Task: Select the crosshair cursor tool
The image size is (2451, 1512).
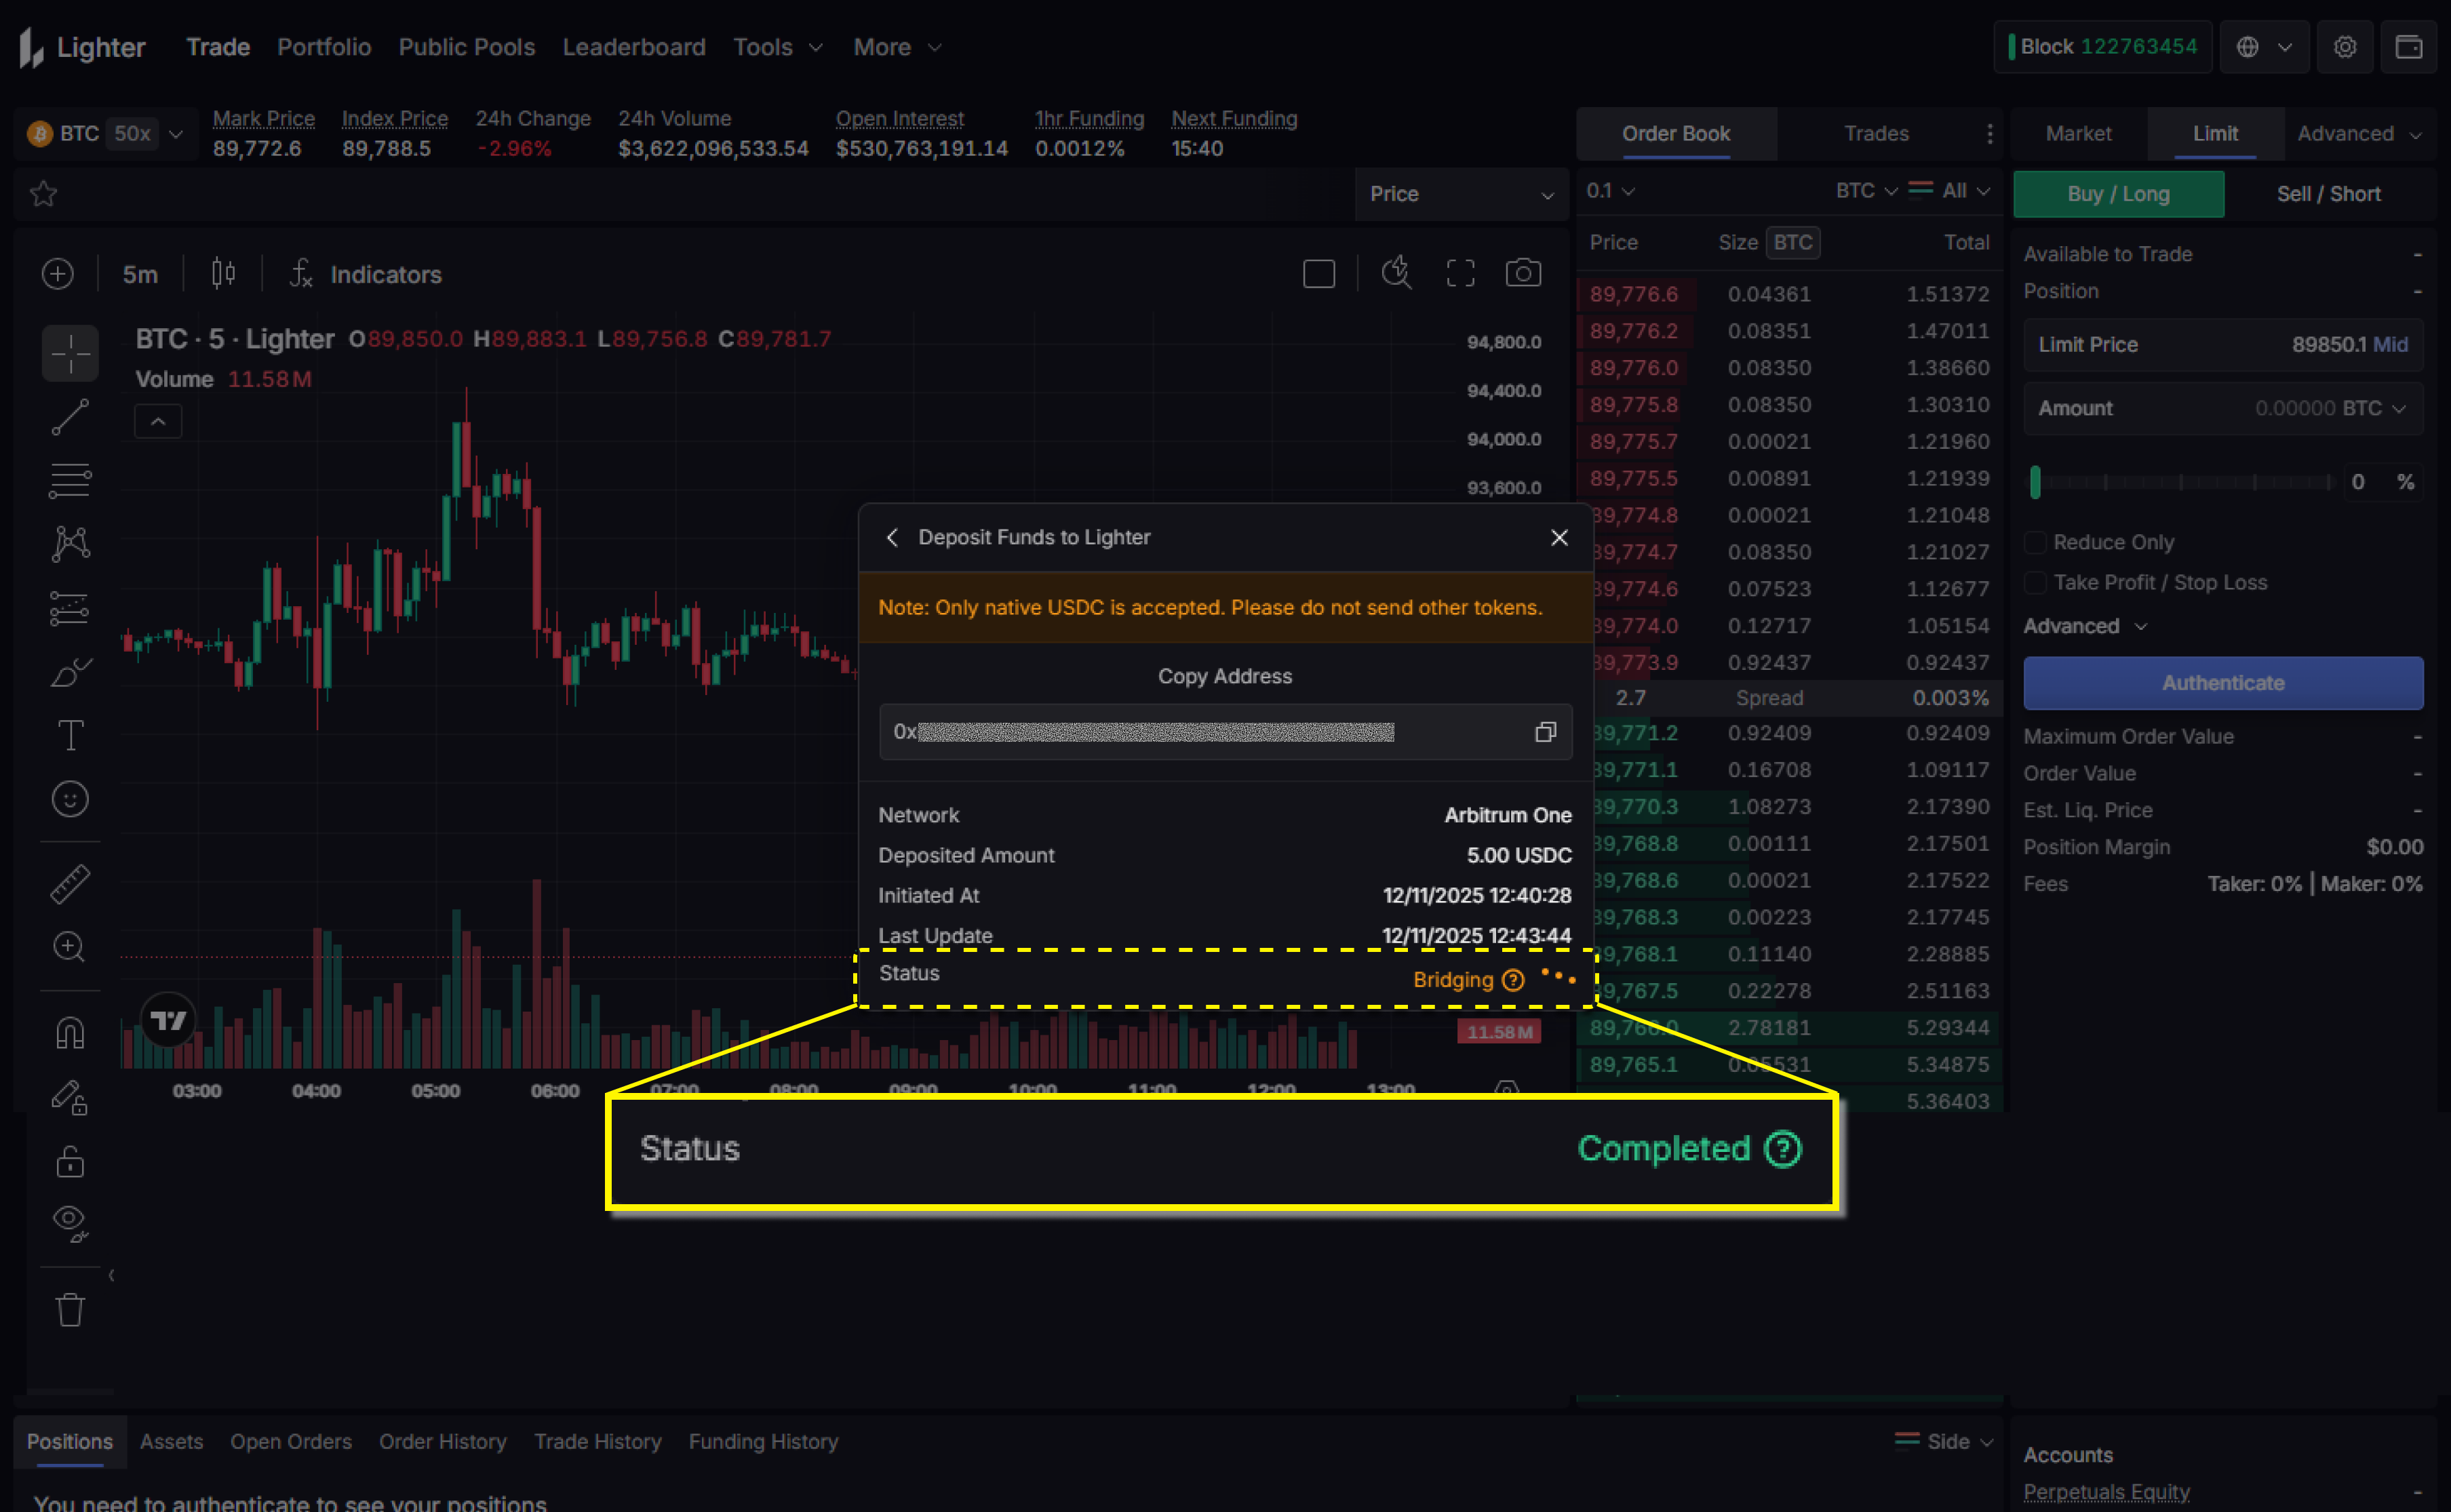Action: (70, 353)
